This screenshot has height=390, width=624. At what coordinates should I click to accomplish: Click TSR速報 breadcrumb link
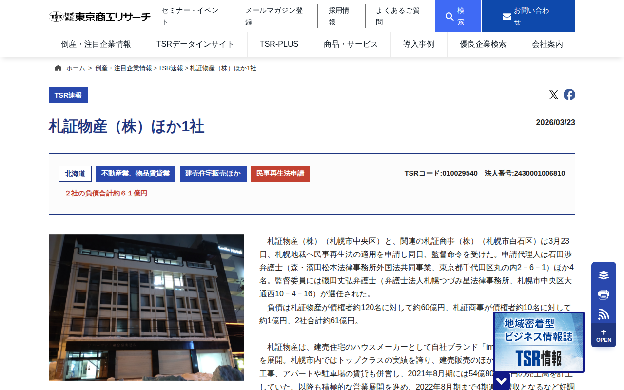click(x=171, y=68)
